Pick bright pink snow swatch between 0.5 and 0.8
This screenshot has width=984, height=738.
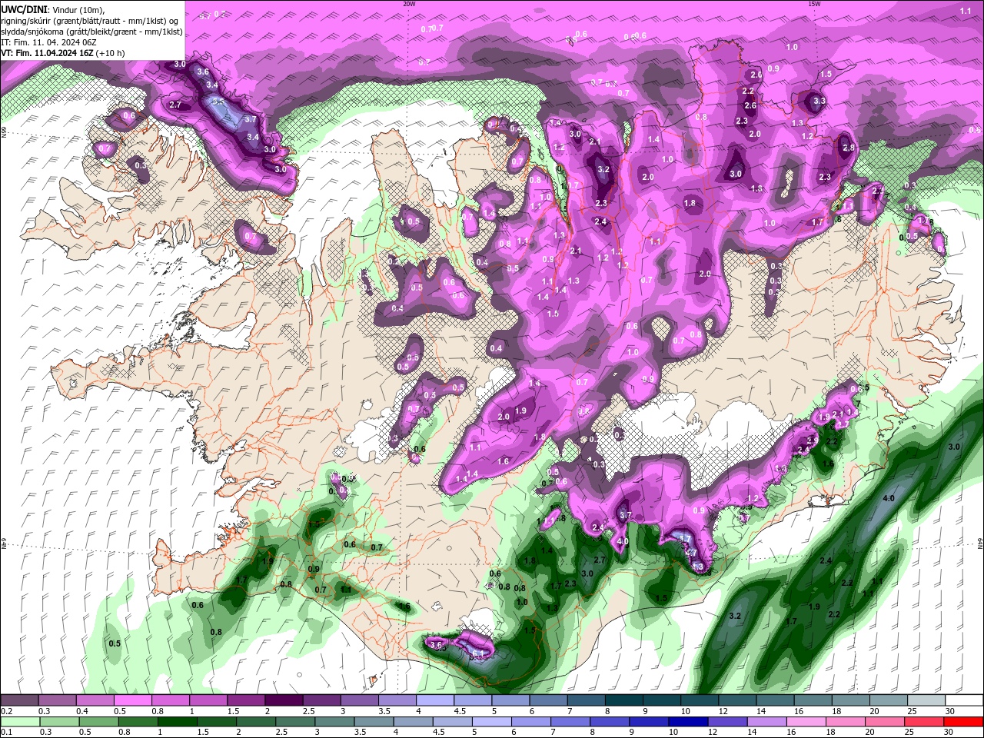[133, 700]
